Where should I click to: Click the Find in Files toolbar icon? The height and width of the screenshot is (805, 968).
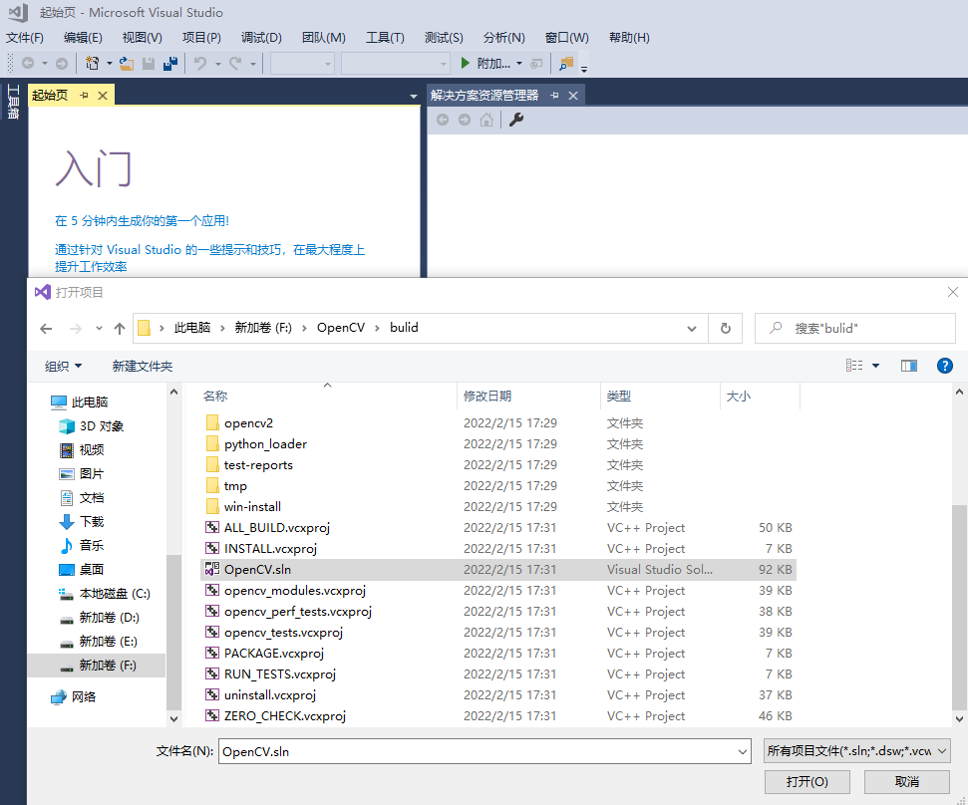(566, 63)
